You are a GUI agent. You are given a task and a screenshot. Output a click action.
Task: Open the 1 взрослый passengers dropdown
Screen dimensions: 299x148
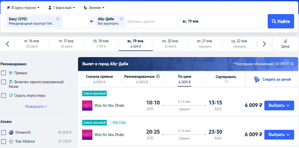tap(62, 8)
